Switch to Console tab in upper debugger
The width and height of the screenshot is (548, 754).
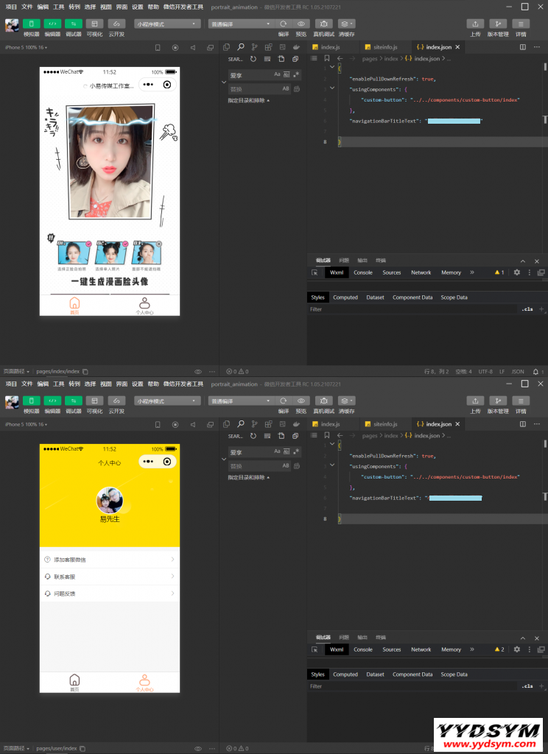point(363,272)
